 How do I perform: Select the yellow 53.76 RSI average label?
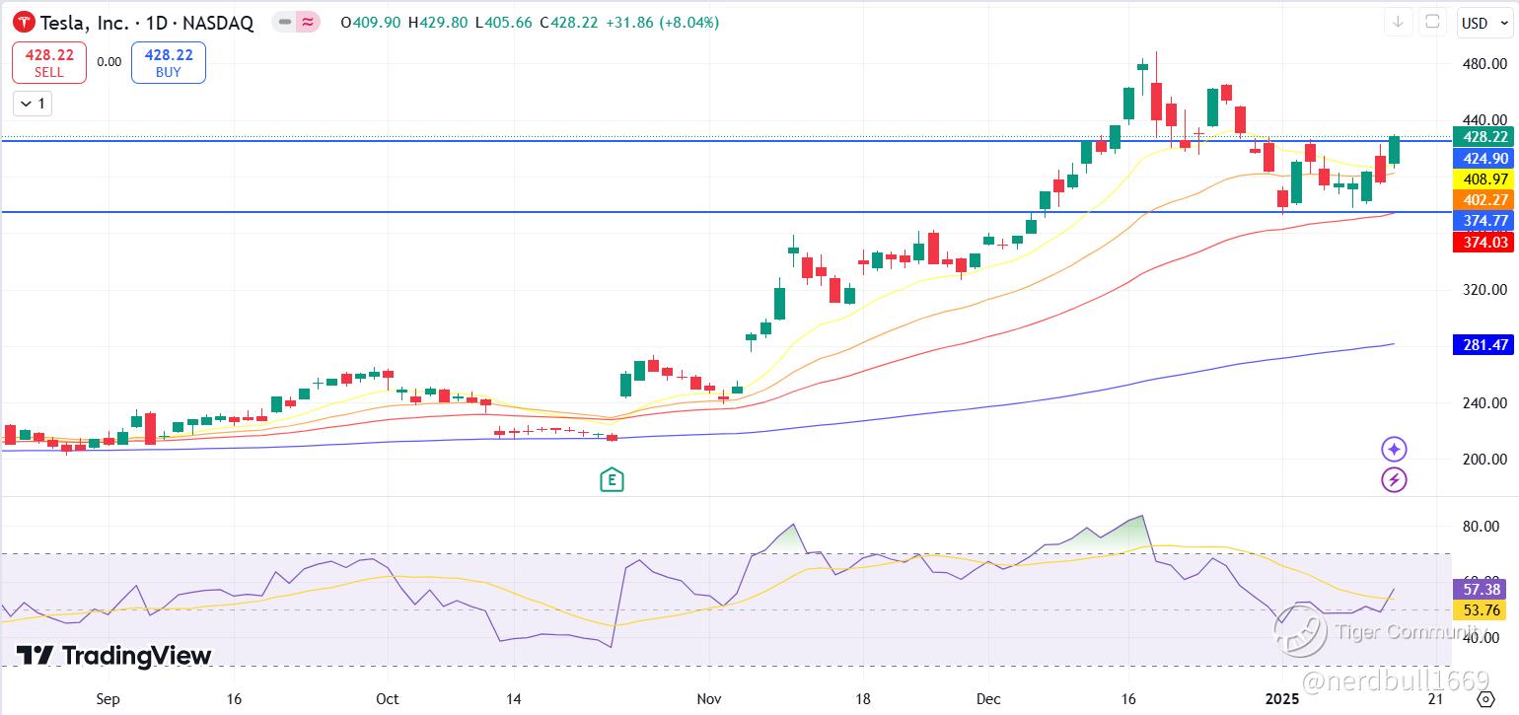[x=1479, y=610]
